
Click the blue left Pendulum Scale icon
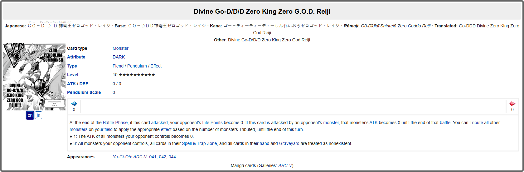74,104
